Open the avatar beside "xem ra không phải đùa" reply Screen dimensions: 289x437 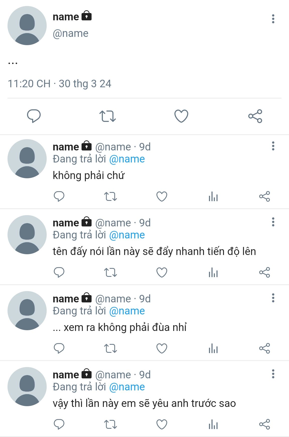[27, 311]
